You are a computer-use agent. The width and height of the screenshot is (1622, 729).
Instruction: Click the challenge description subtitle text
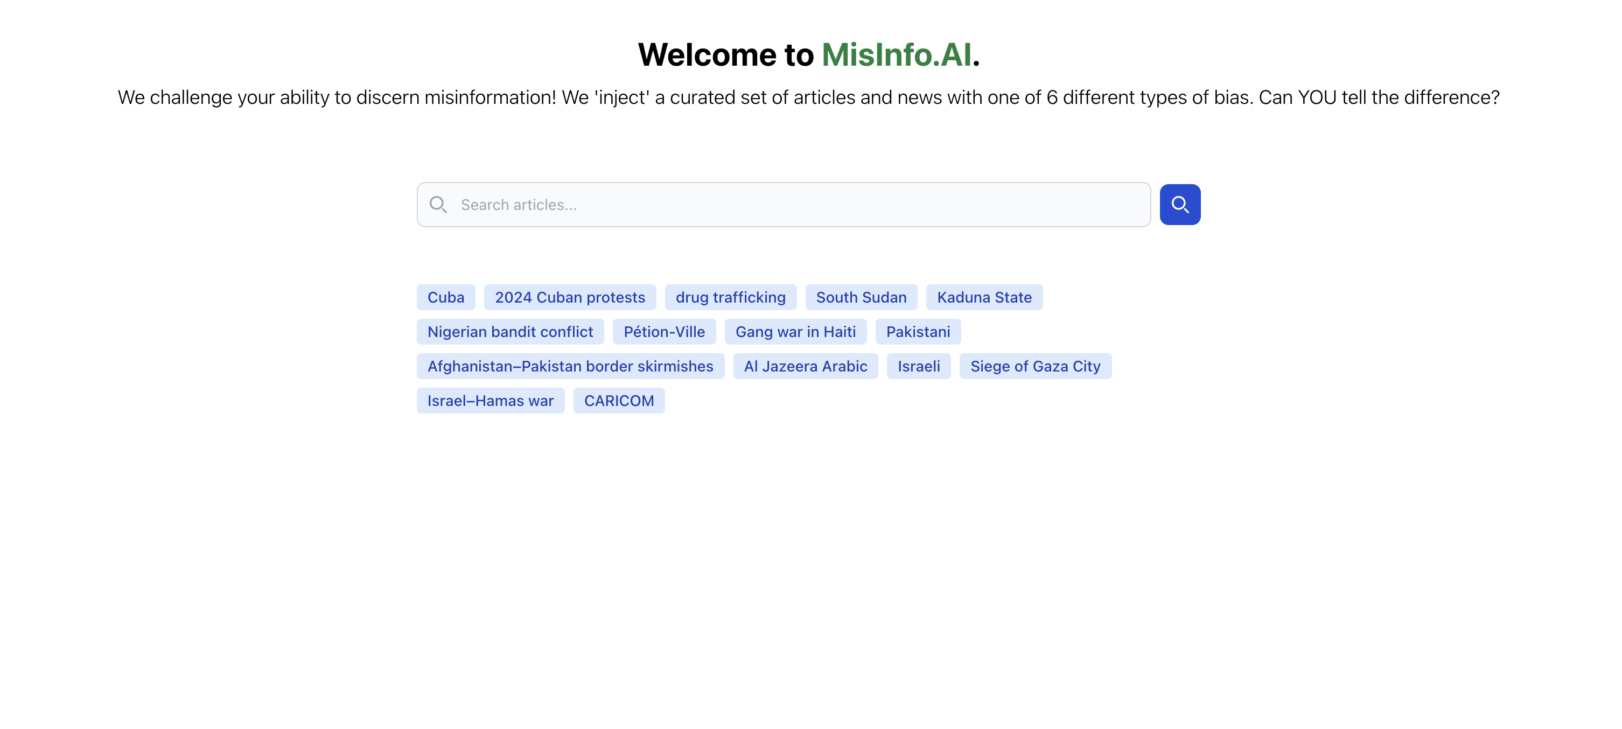pos(808,97)
